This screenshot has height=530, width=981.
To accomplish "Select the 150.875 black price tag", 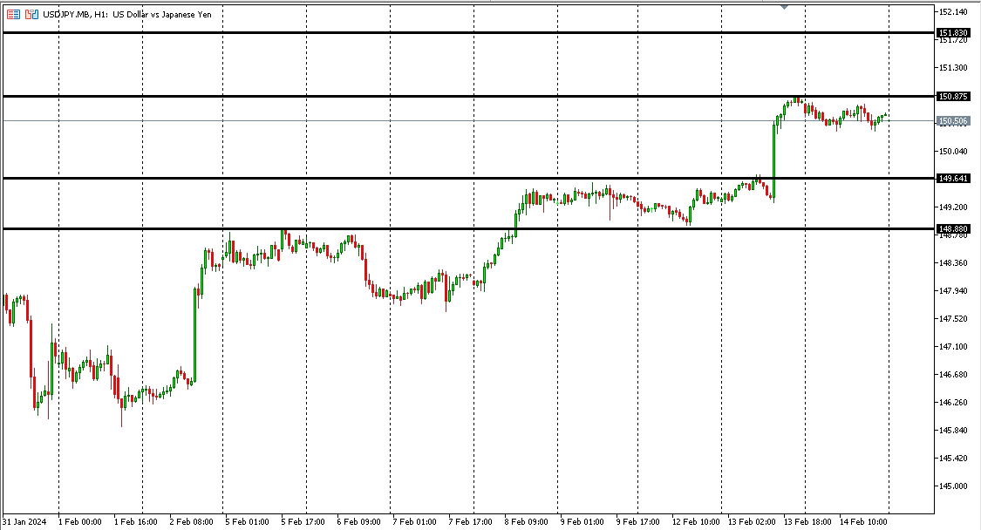I will (952, 96).
